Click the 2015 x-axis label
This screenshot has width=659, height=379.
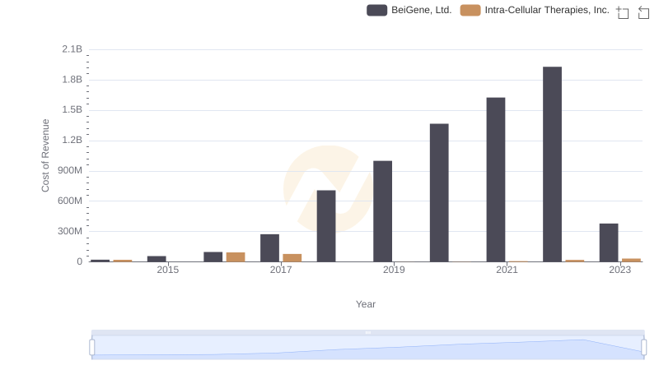coord(168,270)
